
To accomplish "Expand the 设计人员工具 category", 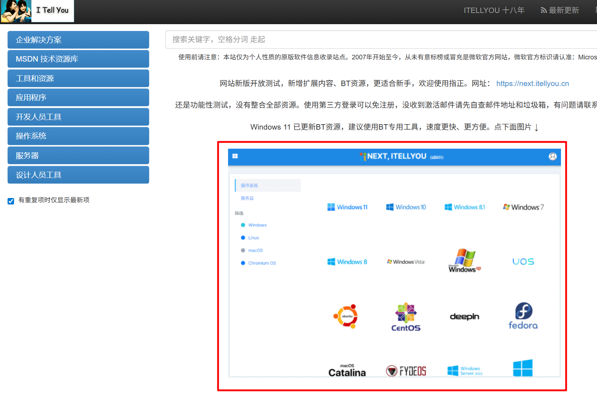I will click(78, 175).
